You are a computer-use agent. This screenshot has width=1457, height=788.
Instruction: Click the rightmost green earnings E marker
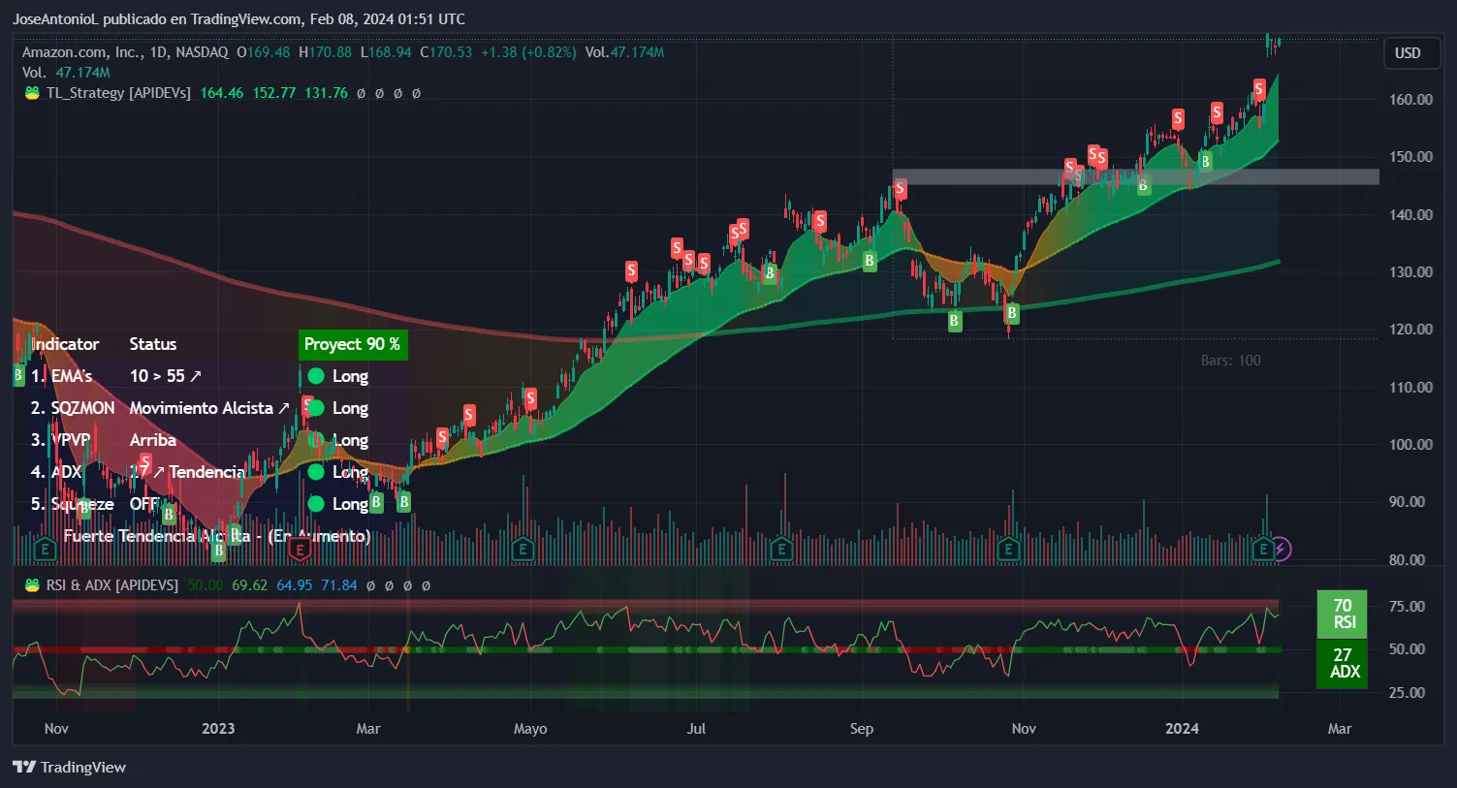tap(1262, 551)
